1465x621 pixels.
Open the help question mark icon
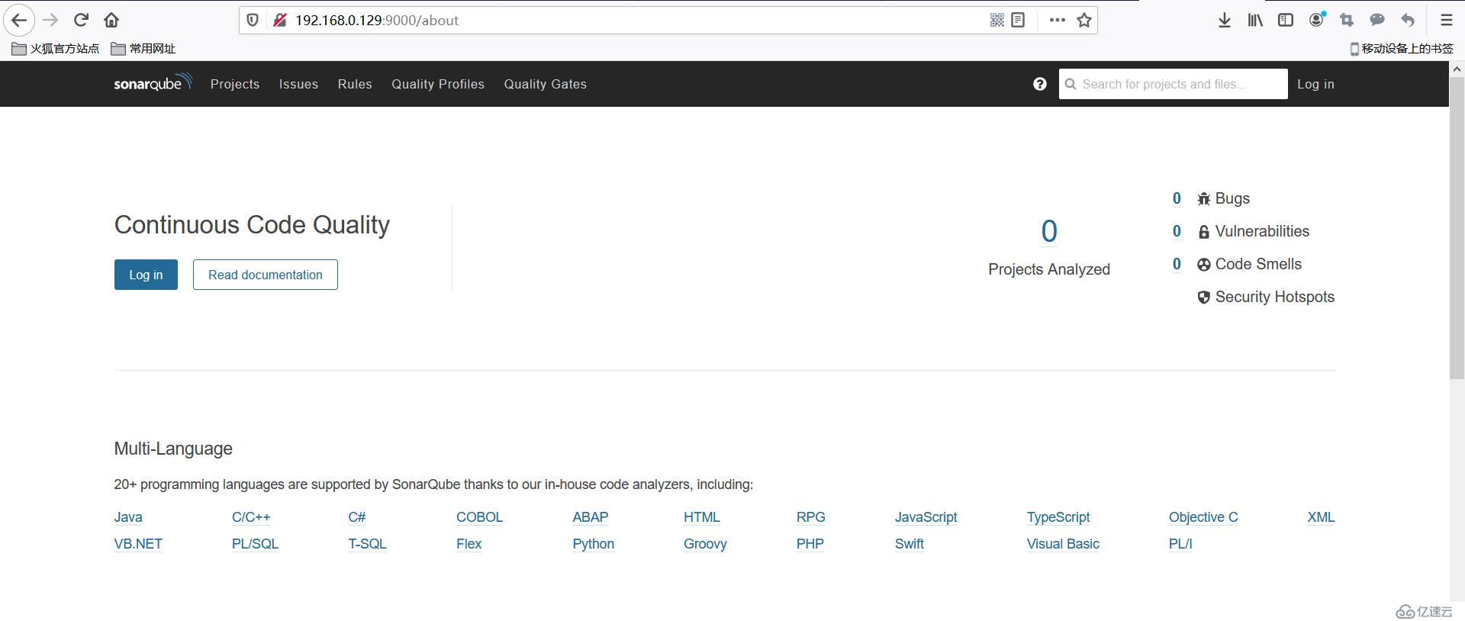point(1040,84)
